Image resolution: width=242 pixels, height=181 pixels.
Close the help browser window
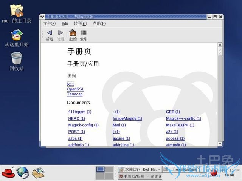[x=221, y=17]
